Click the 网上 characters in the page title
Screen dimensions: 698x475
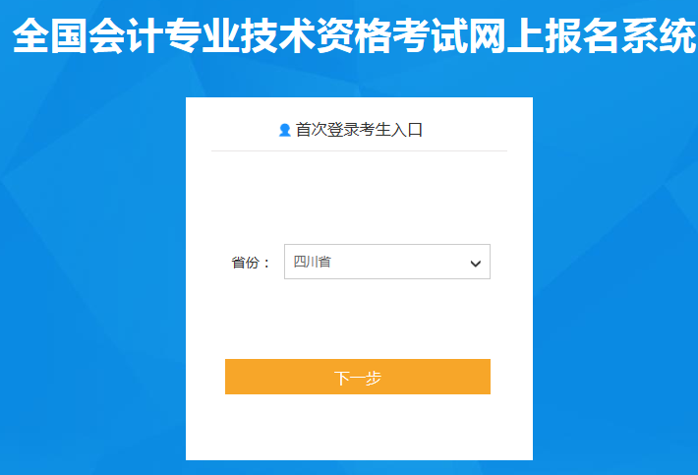(505, 35)
